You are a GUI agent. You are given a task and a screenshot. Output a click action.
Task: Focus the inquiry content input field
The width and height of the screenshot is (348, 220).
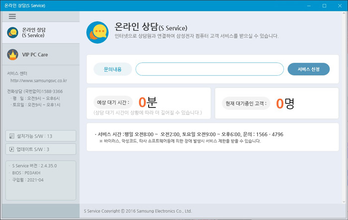click(x=209, y=69)
